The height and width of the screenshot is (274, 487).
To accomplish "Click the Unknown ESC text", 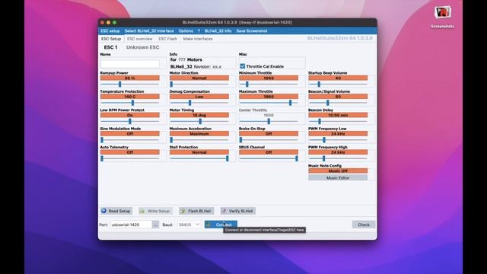I will pos(142,47).
